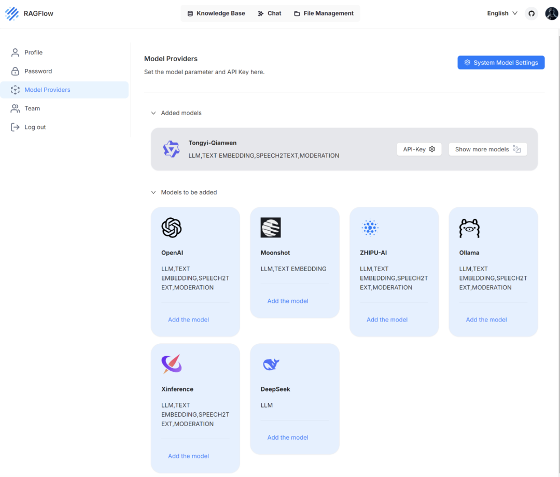Click the Xinference card title

coord(177,389)
